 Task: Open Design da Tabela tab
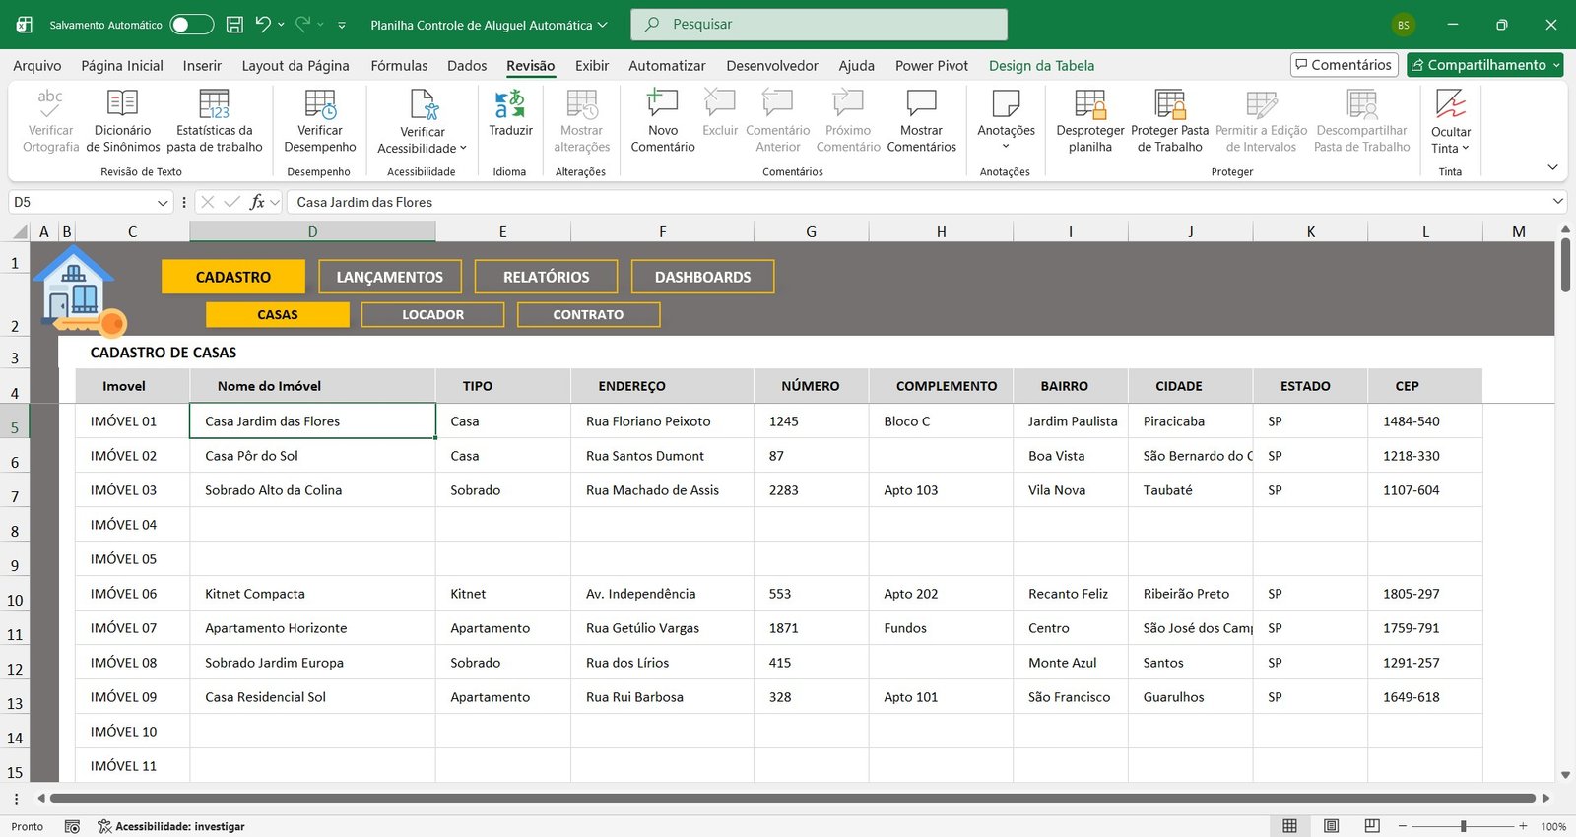1041,66
